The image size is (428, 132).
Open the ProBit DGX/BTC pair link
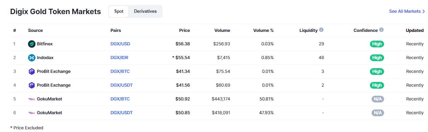[120, 71]
